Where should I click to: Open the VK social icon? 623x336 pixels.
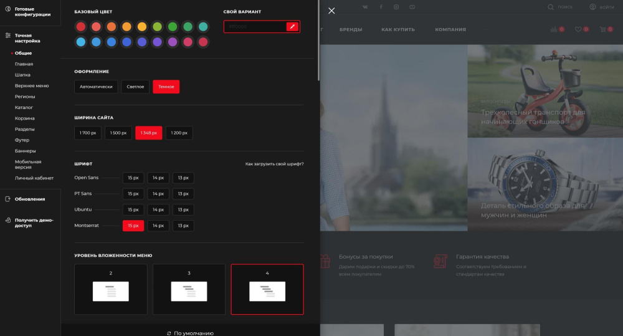pos(364,7)
